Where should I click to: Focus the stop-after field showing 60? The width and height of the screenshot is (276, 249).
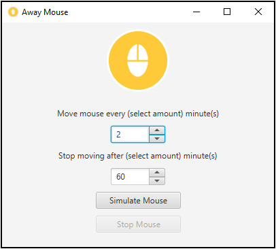click(130, 177)
